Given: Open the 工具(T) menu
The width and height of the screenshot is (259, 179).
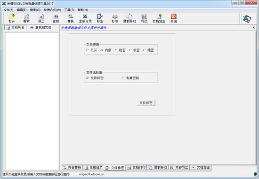Looking at the screenshot, I should pos(69,10).
